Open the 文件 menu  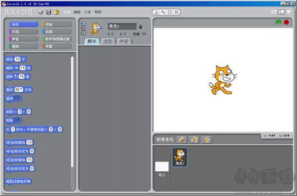pos(66,12)
